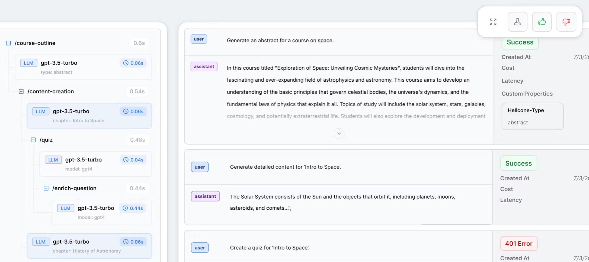Click the clock icon on 0.04s latency
Image resolution: width=589 pixels, height=262 pixels.
tap(126, 160)
